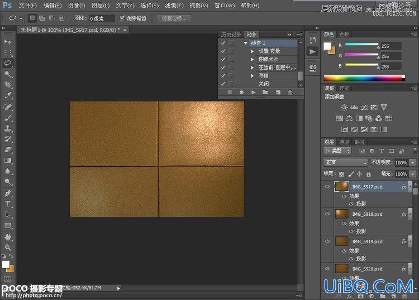The height and width of the screenshot is (300, 419).
Task: Hide the IMG_5917.psd layer
Action: (327, 187)
